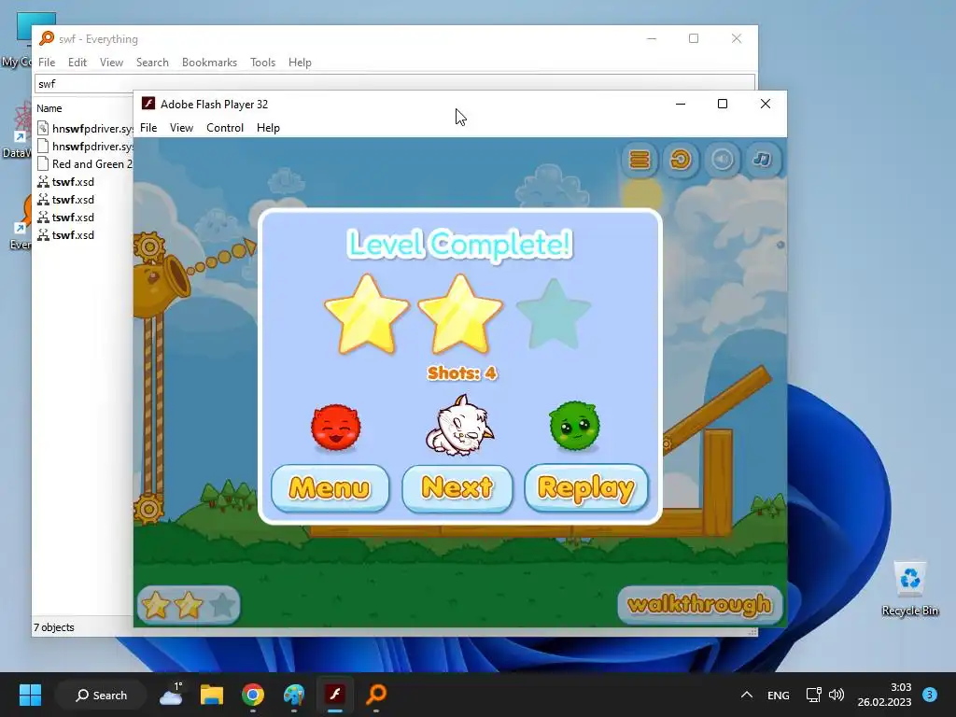Switch to Flash Player on taskbar

click(335, 695)
